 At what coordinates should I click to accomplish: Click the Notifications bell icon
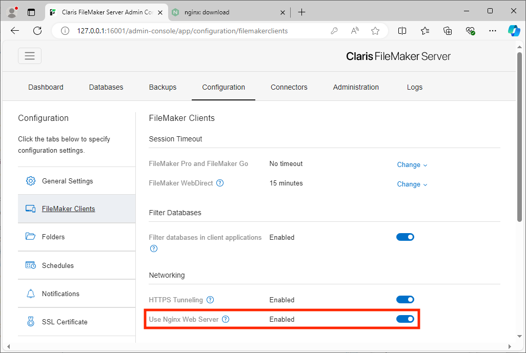30,293
